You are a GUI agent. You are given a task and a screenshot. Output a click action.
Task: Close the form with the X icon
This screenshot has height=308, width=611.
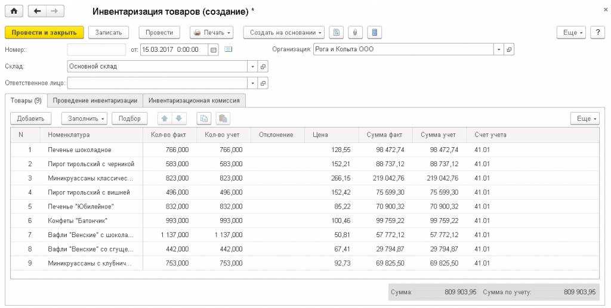(606, 11)
